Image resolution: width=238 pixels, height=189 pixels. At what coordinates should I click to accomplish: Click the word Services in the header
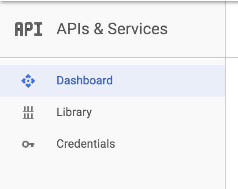[x=138, y=29]
